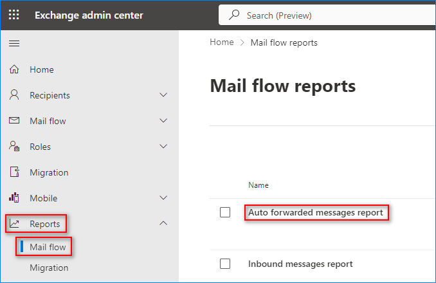The image size is (436, 283).
Task: Select Migration under Reports
Action: click(x=49, y=268)
